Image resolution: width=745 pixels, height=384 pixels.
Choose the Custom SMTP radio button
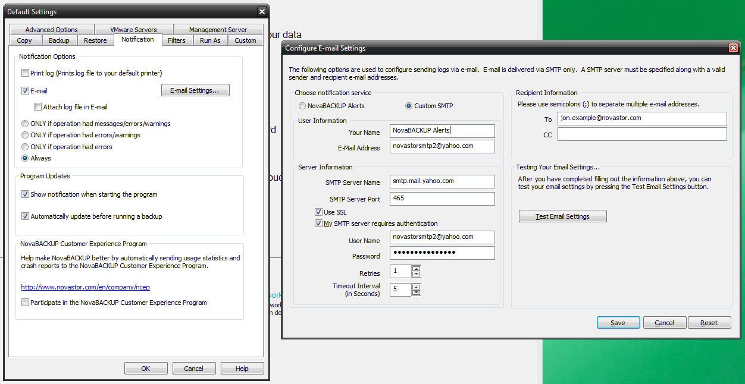point(409,106)
